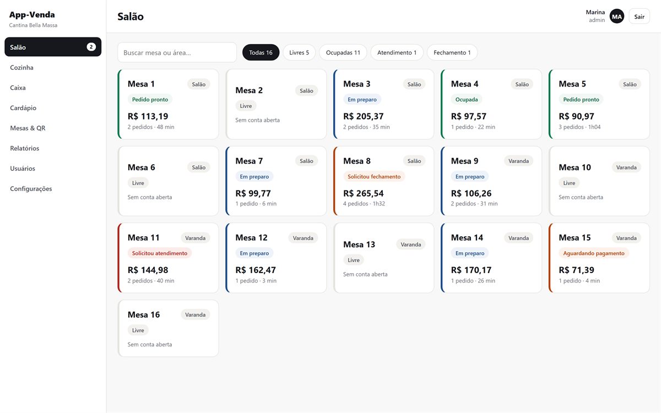Open the Salão section in the sidebar
Screen dimensions: 661x413
pyautogui.click(x=53, y=47)
